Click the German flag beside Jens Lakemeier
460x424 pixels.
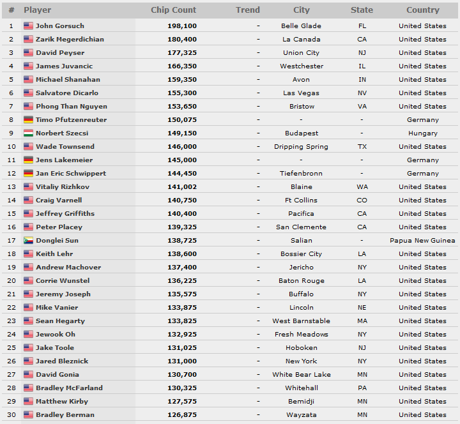point(28,160)
